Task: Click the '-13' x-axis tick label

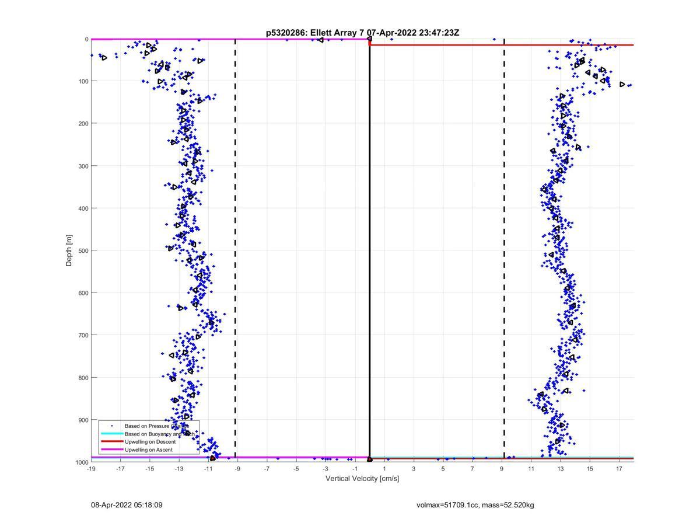Action: [179, 468]
